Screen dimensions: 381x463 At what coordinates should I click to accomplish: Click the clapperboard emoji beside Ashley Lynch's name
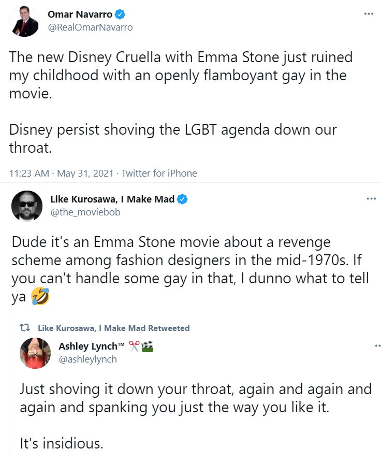148,347
